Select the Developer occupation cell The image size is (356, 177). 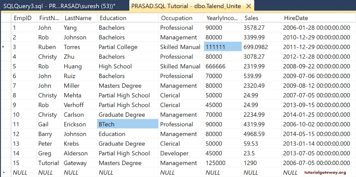tap(175, 153)
